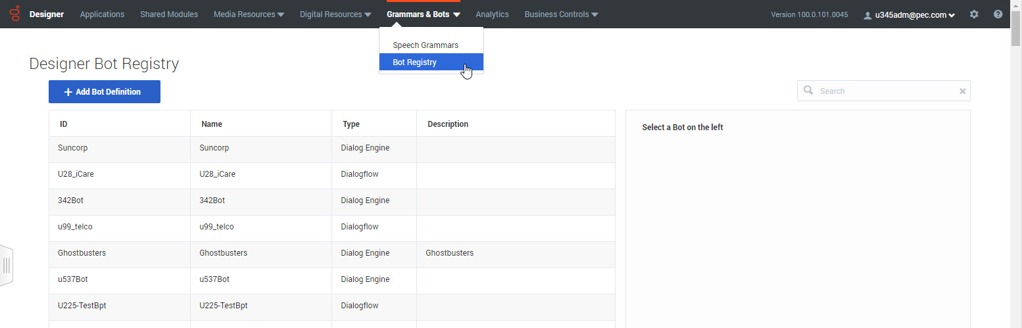Click Ghostbusters in the Name column
Viewport: 1022px width, 328px height.
(x=224, y=253)
